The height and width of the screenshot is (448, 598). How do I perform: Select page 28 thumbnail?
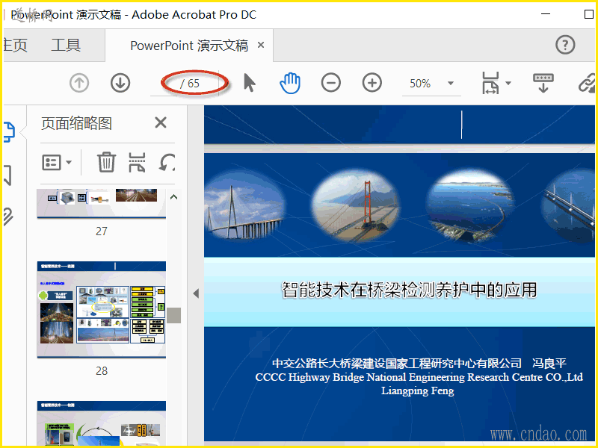[102, 309]
